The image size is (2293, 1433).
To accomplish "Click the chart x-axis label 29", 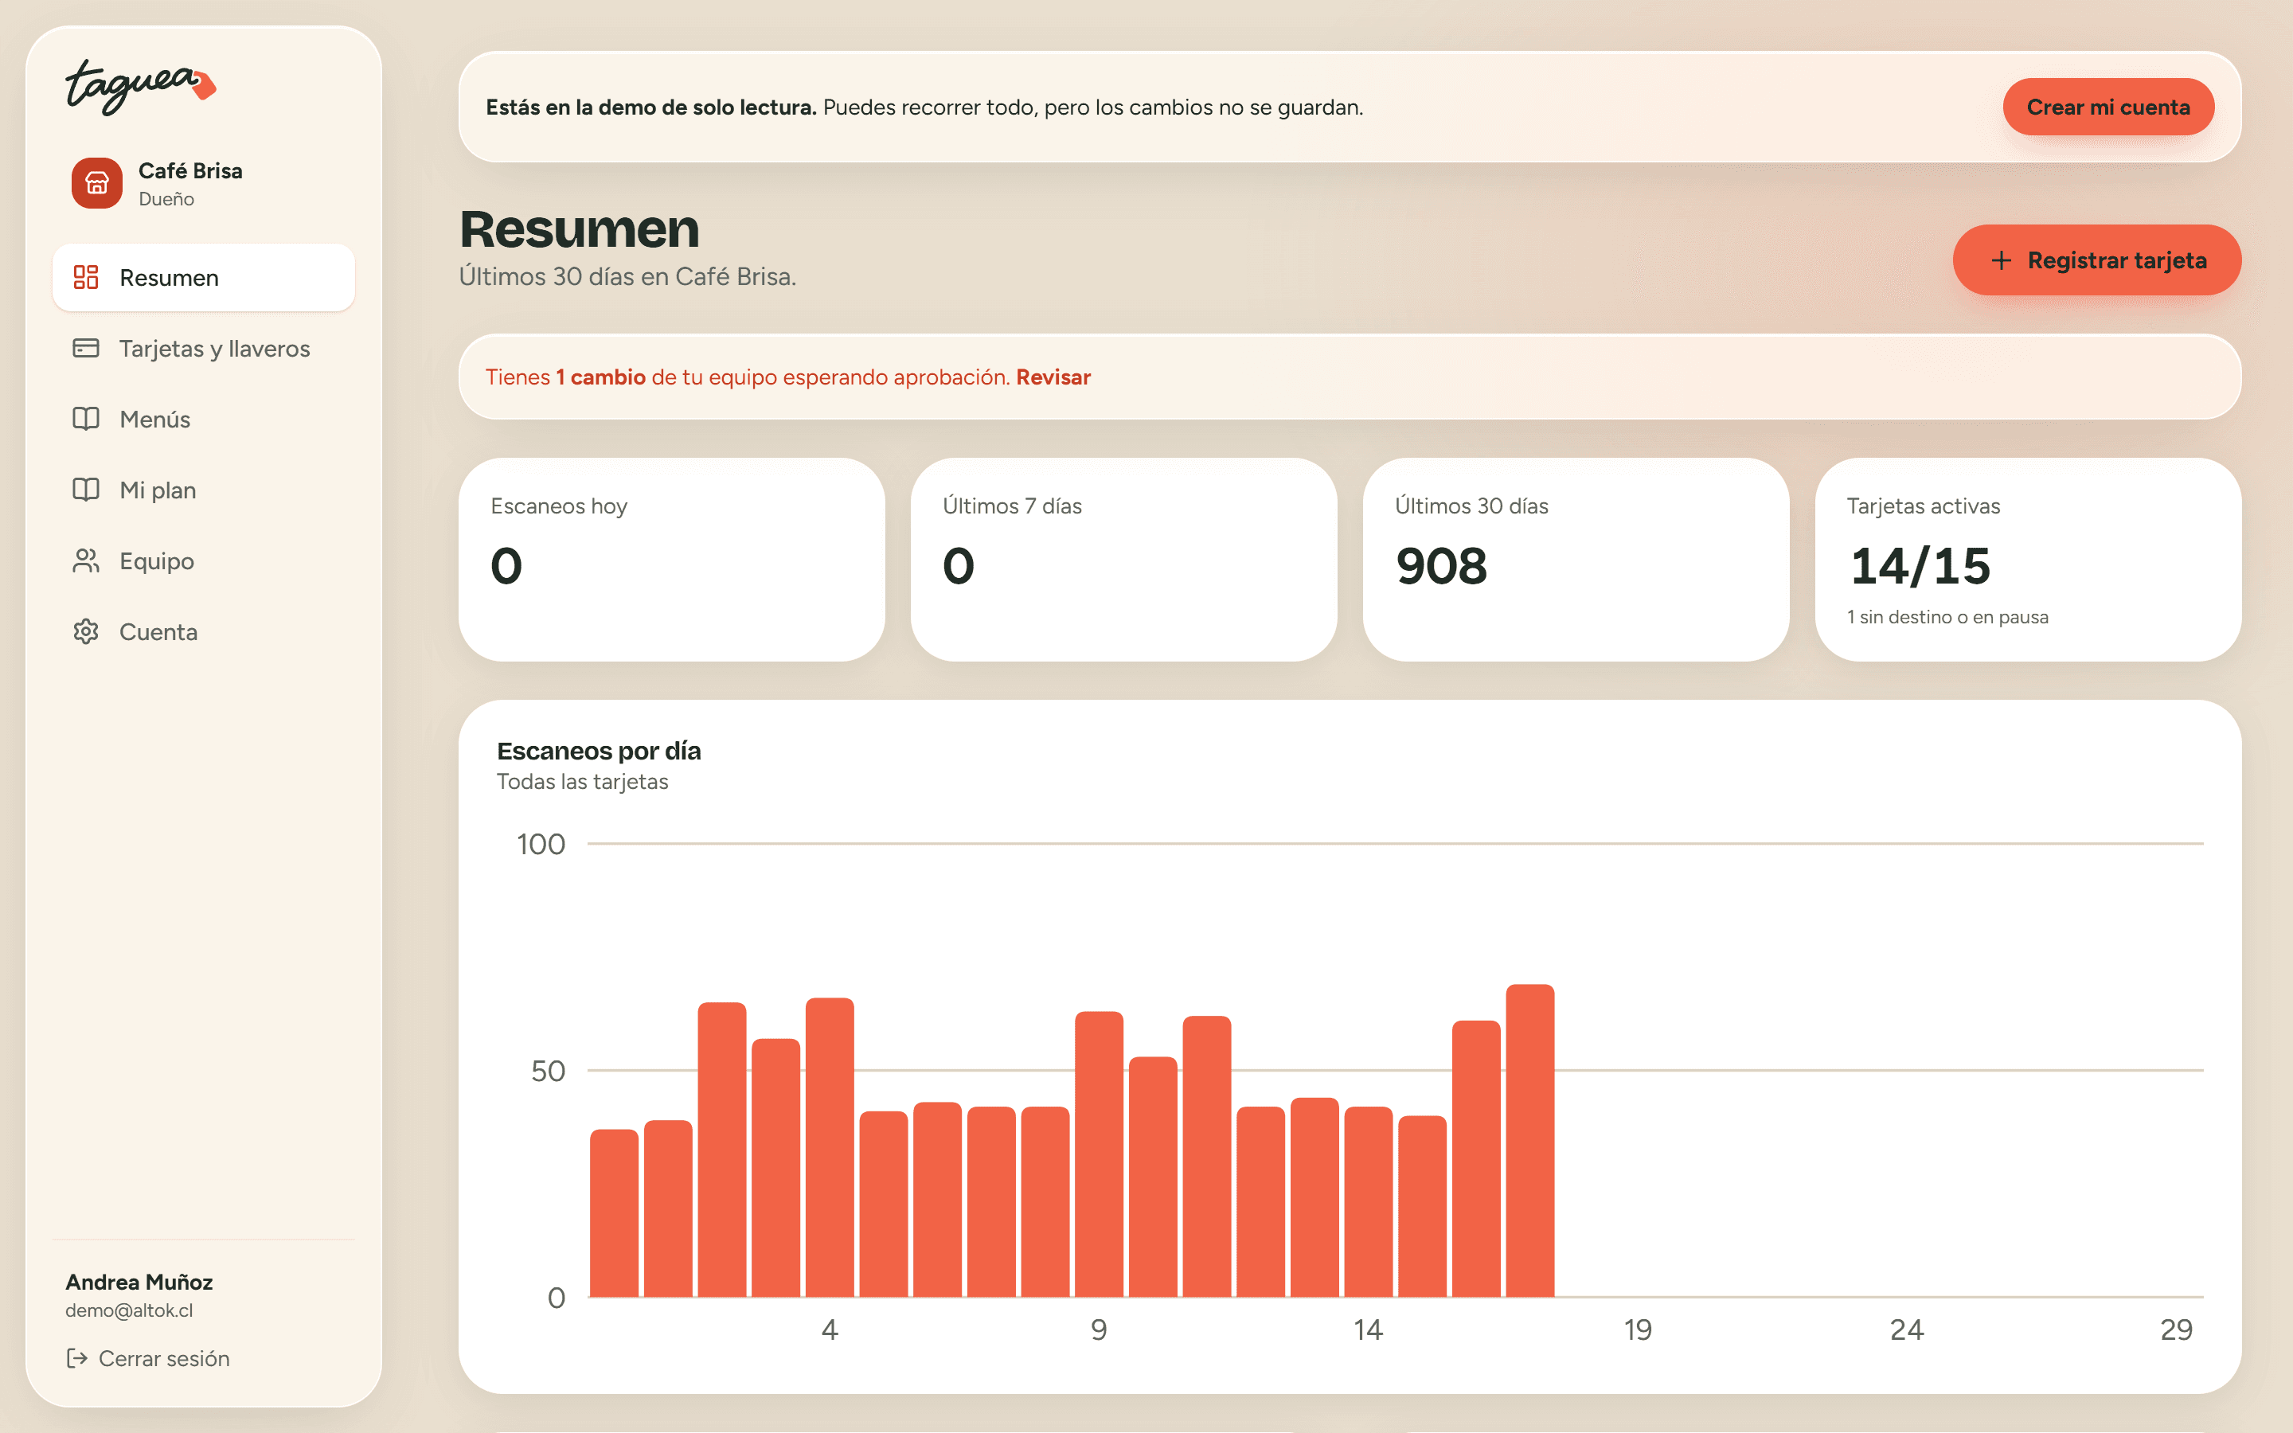I will coord(2177,1330).
